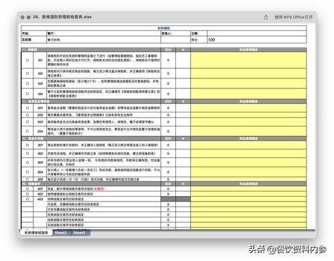This screenshot has width=334, height=261.
Task: Select the 得分 label cell
Action: tap(199, 39)
